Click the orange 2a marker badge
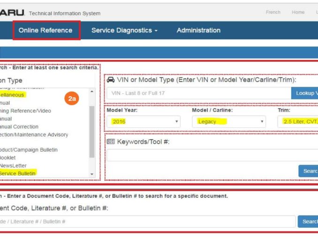318x239 pixels. coord(72,99)
